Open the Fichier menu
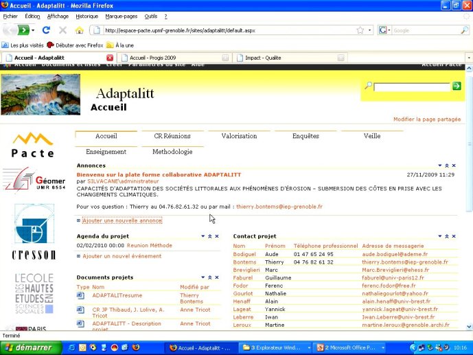The image size is (473, 355). tap(10, 16)
